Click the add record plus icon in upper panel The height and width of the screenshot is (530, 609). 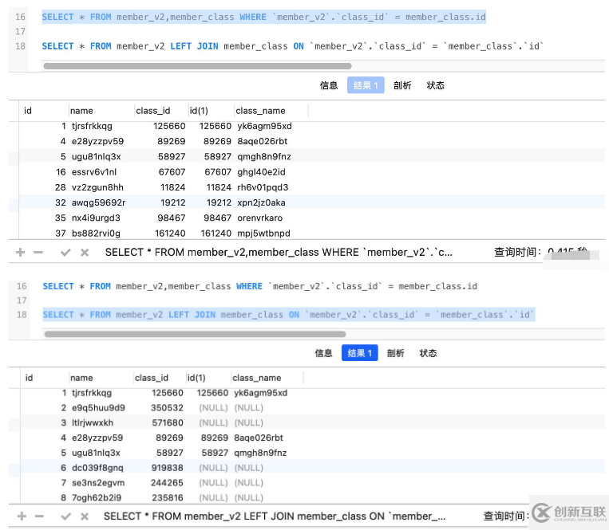[x=22, y=252]
